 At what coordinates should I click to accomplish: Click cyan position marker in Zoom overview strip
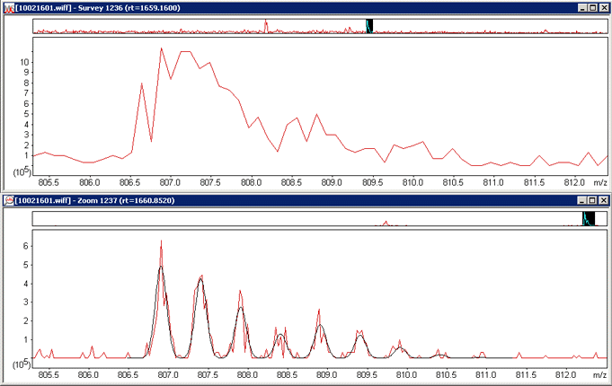pyautogui.click(x=588, y=218)
